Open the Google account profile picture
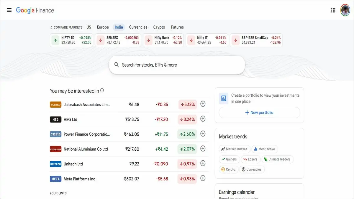 pos(345,10)
